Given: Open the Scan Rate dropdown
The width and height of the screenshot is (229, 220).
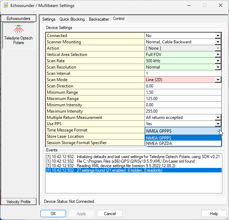Looking at the screenshot, I should pos(218,61).
